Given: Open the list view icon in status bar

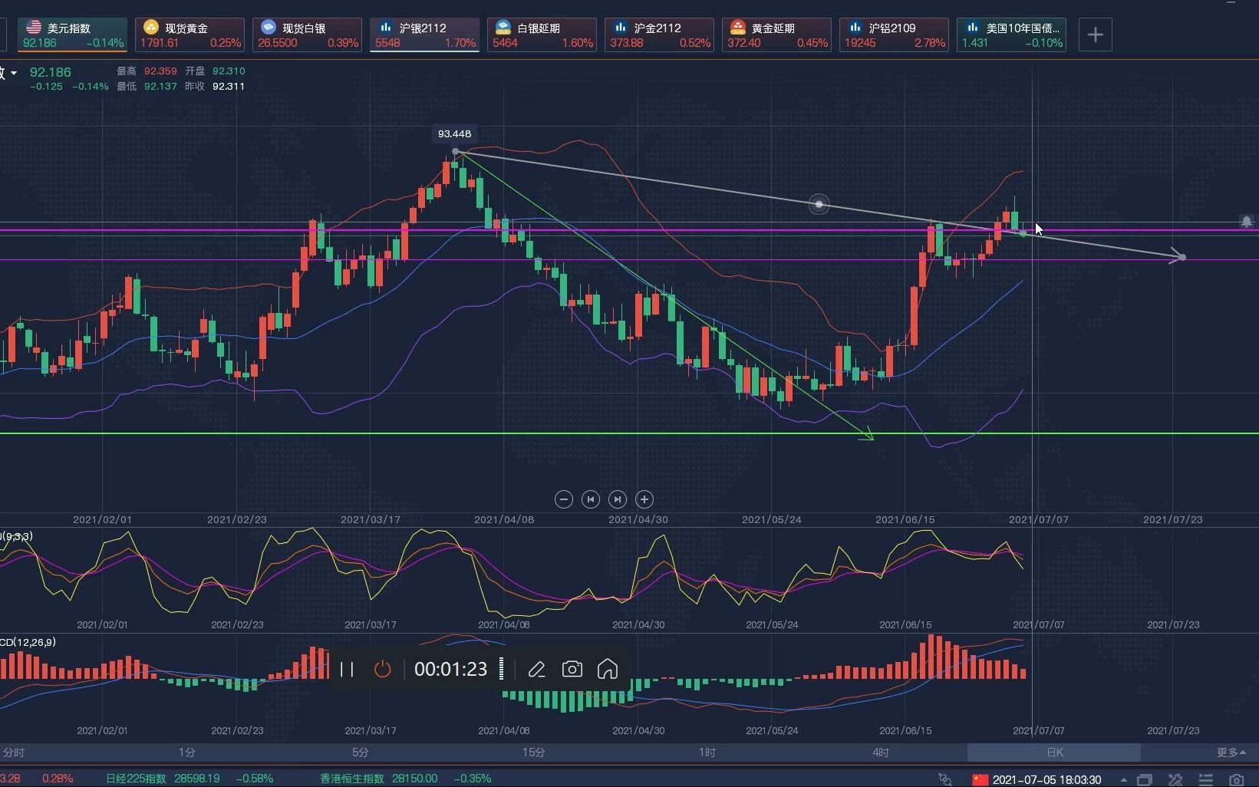Looking at the screenshot, I should tap(1205, 779).
